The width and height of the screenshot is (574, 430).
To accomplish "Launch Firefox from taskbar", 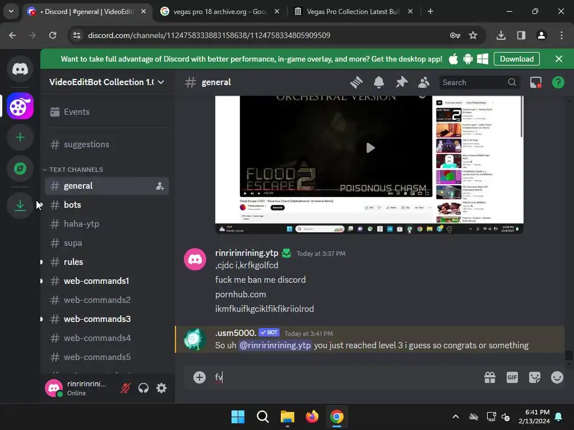I will coord(312,417).
